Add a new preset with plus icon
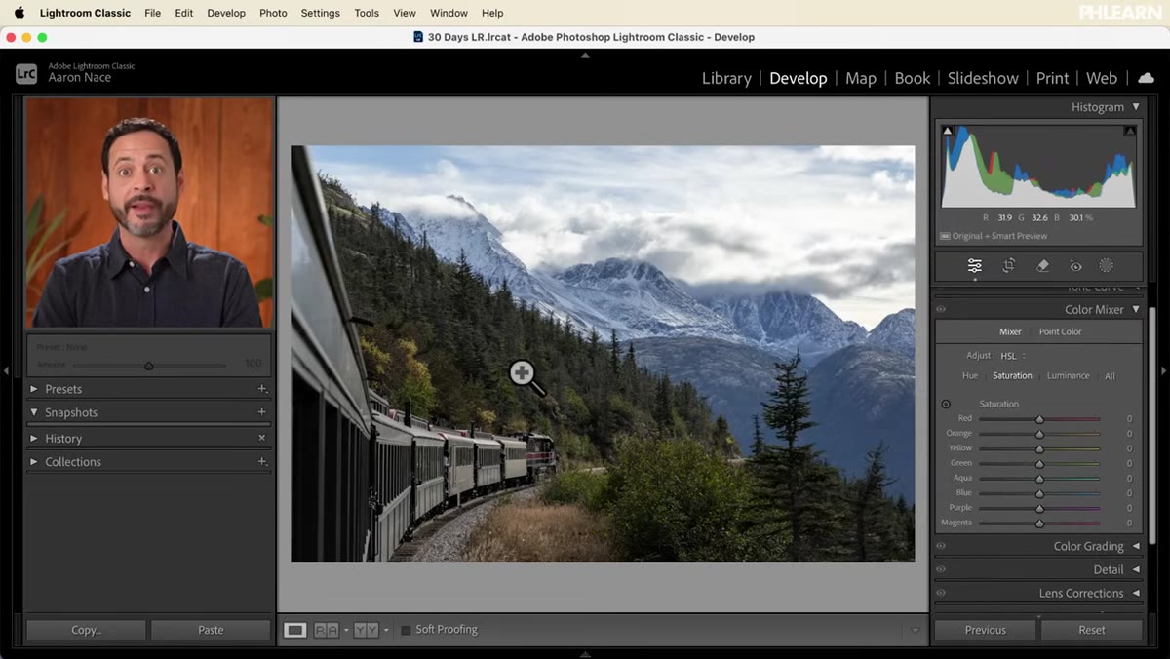Viewport: 1170px width, 659px height. [x=261, y=389]
